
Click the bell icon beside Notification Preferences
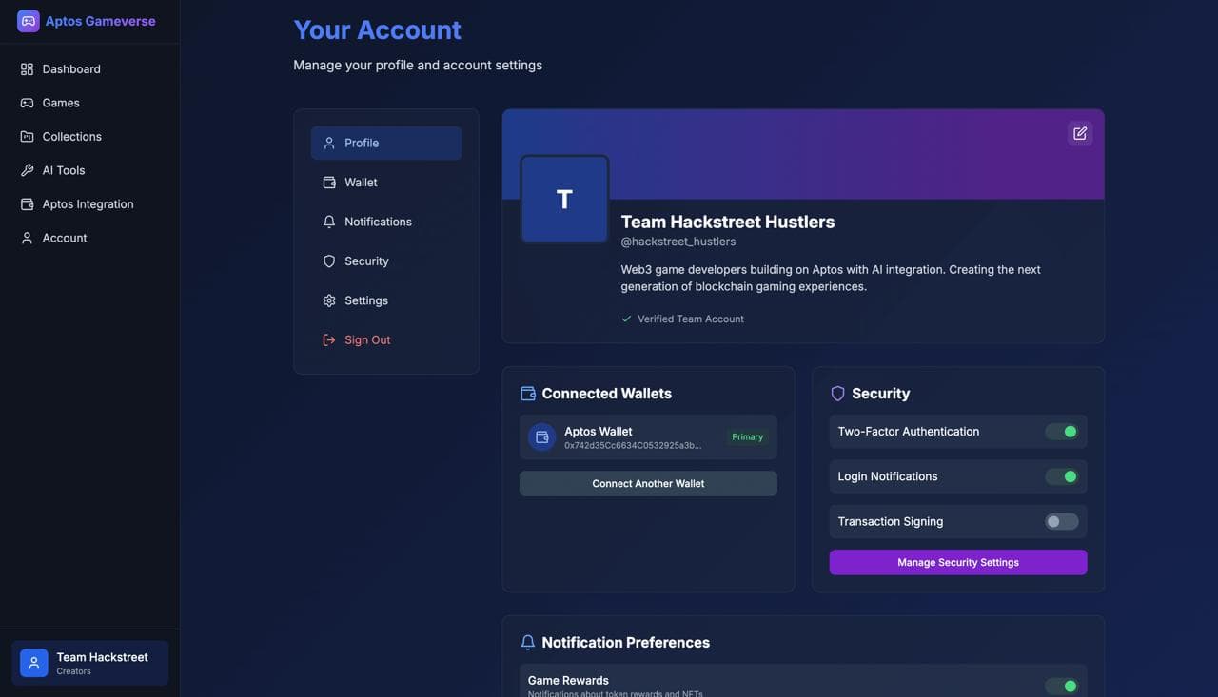coord(528,643)
